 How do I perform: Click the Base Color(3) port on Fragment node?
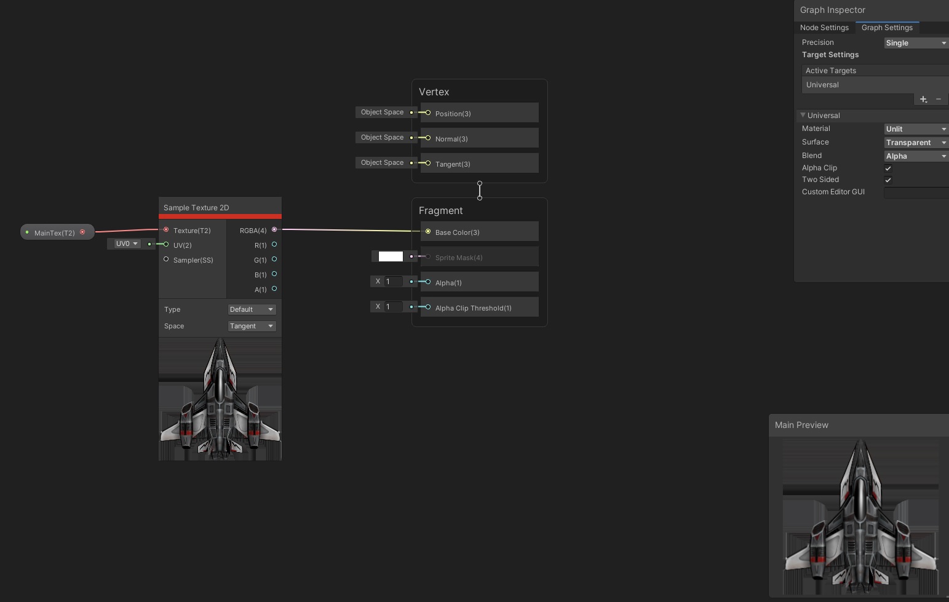pyautogui.click(x=428, y=232)
